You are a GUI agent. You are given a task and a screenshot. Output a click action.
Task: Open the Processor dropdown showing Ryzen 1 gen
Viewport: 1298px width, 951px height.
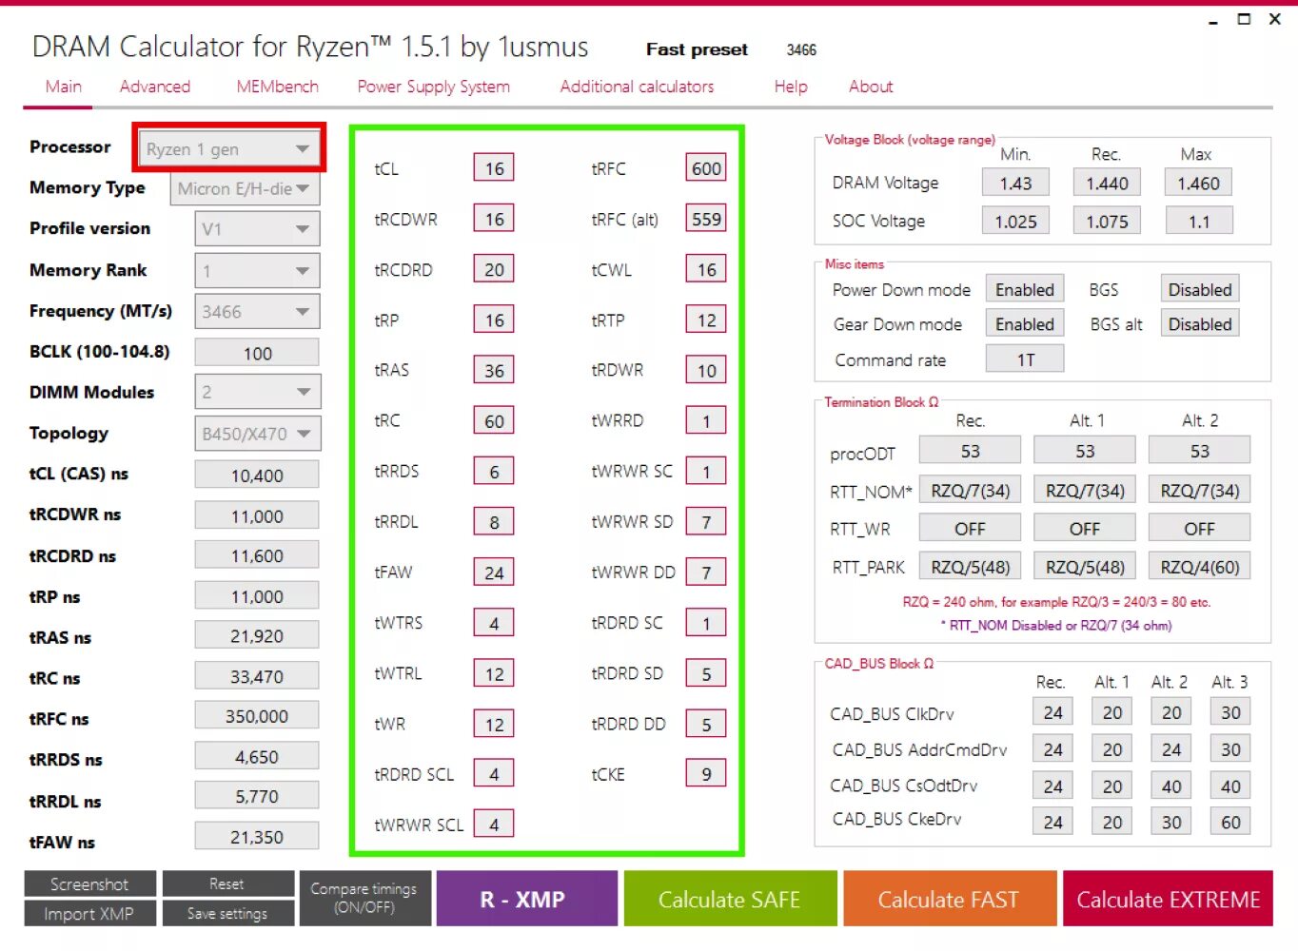pyautogui.click(x=228, y=148)
